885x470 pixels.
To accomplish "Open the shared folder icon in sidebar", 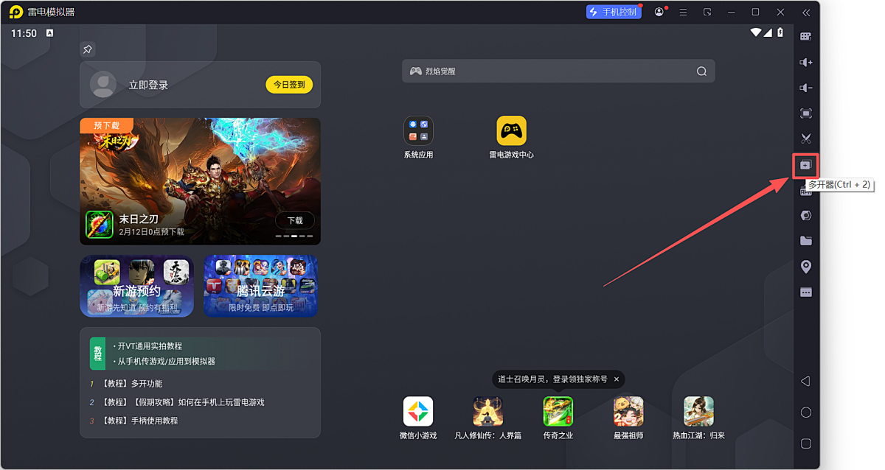I will [x=806, y=241].
